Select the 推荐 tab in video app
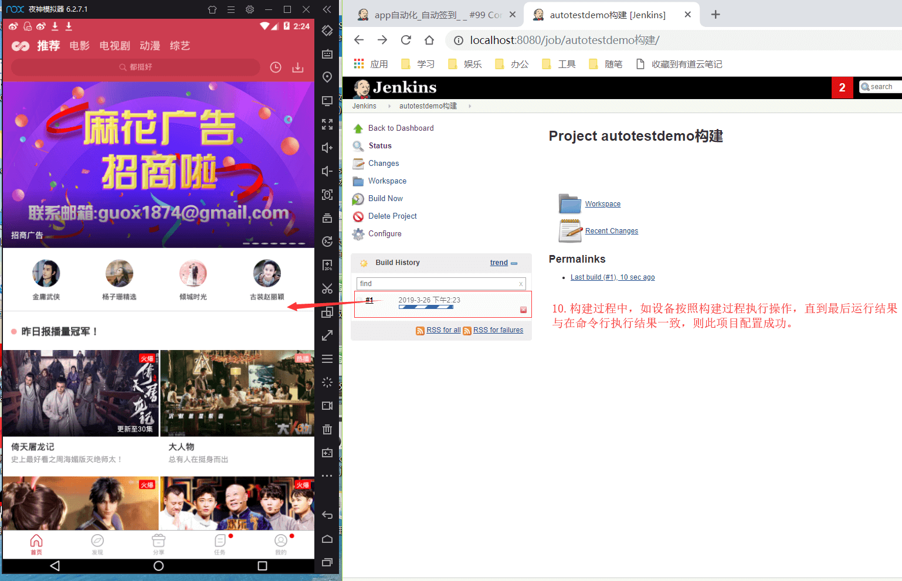Screen dimensions: 902x581 (49, 46)
